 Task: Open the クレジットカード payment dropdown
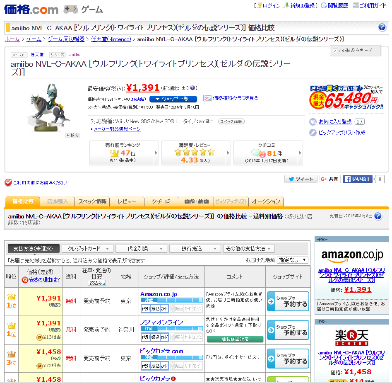(x=87, y=249)
